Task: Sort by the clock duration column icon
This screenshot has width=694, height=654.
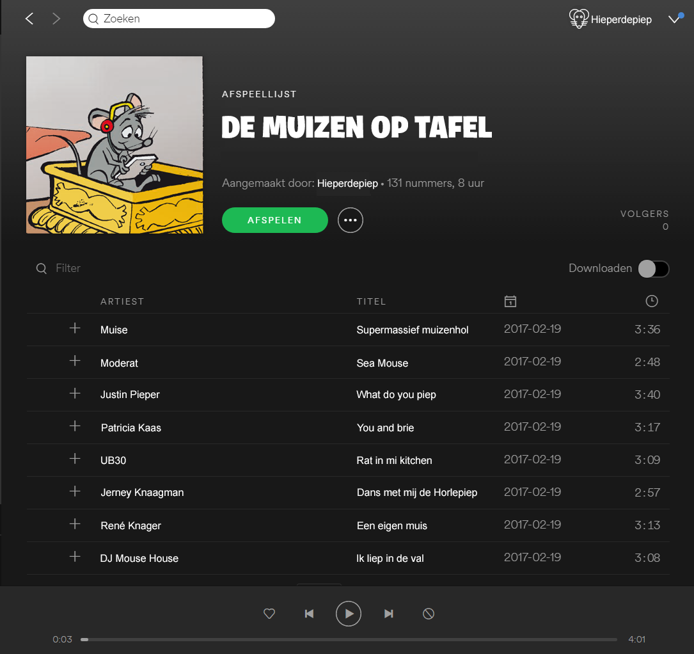Action: (652, 301)
